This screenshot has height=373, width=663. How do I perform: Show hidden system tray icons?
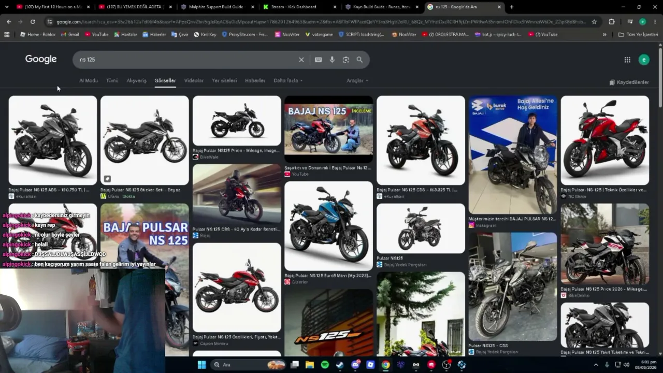click(x=596, y=365)
